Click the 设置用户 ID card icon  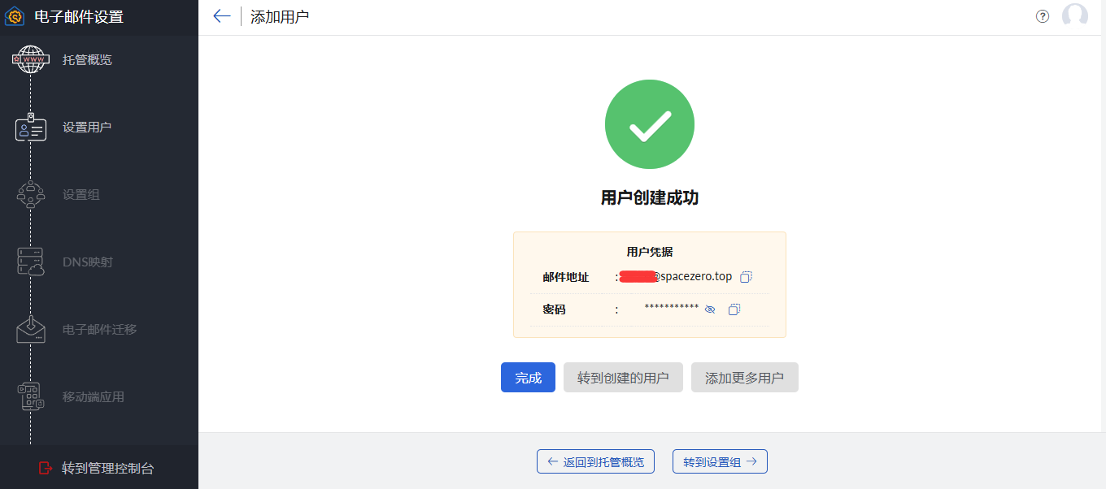[x=31, y=128]
